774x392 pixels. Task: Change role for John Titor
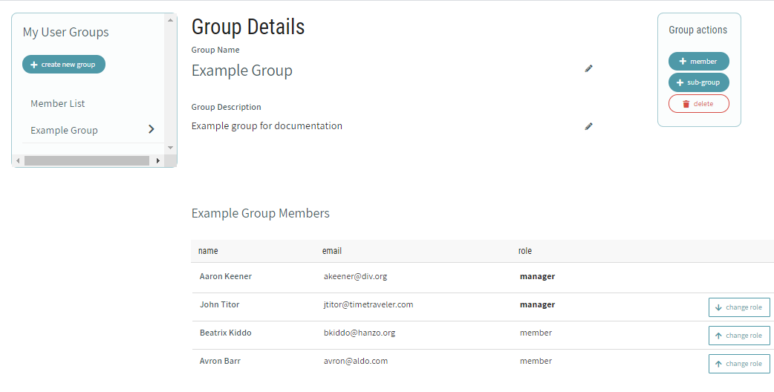point(739,307)
